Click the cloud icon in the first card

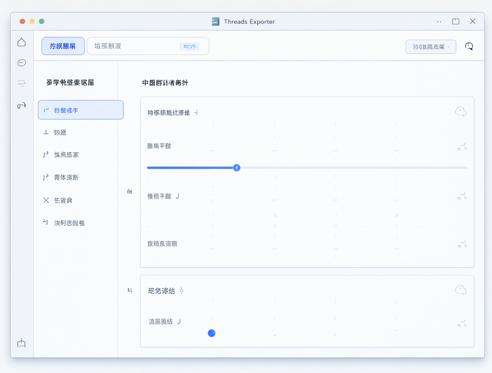[460, 112]
